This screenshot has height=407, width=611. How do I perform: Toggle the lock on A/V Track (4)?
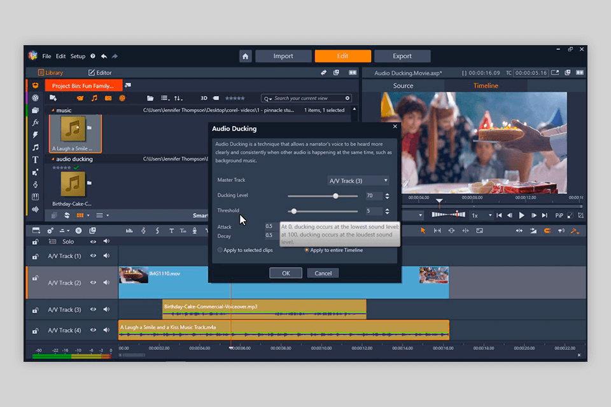pyautogui.click(x=36, y=331)
